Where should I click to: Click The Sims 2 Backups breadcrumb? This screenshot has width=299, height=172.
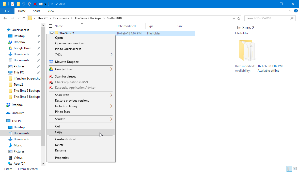coord(88,18)
